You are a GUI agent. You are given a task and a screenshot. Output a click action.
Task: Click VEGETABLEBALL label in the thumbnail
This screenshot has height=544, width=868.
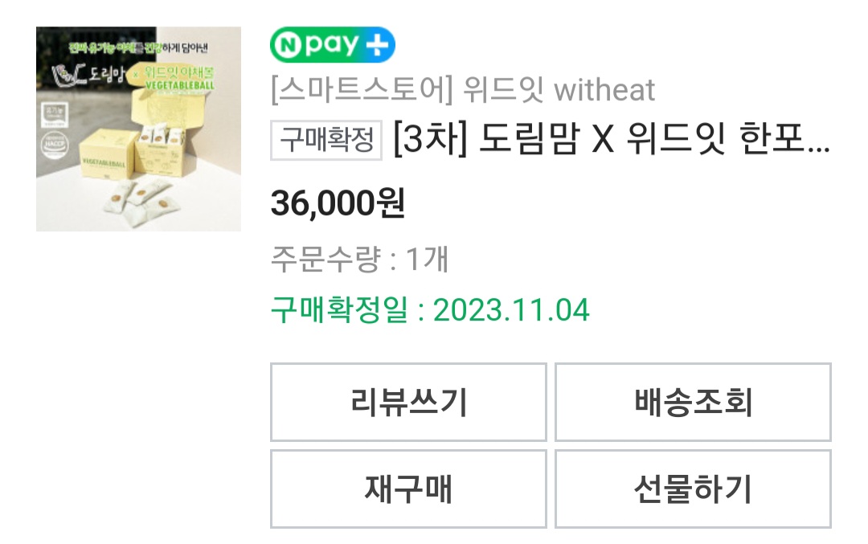(179, 85)
